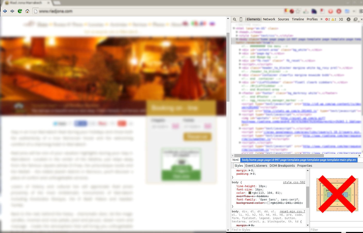Open the Profiles panel tab

pyautogui.click(x=312, y=19)
